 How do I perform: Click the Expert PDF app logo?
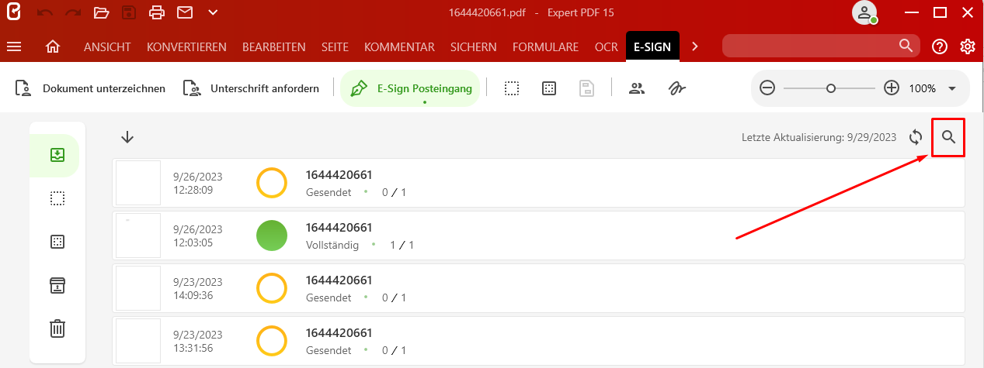tap(14, 12)
